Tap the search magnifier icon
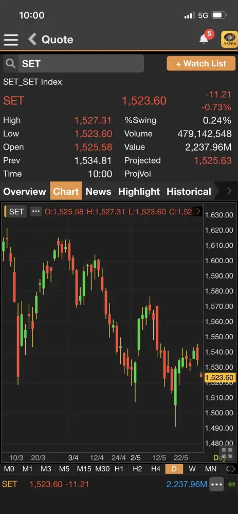238x514 pixels. (x=10, y=64)
